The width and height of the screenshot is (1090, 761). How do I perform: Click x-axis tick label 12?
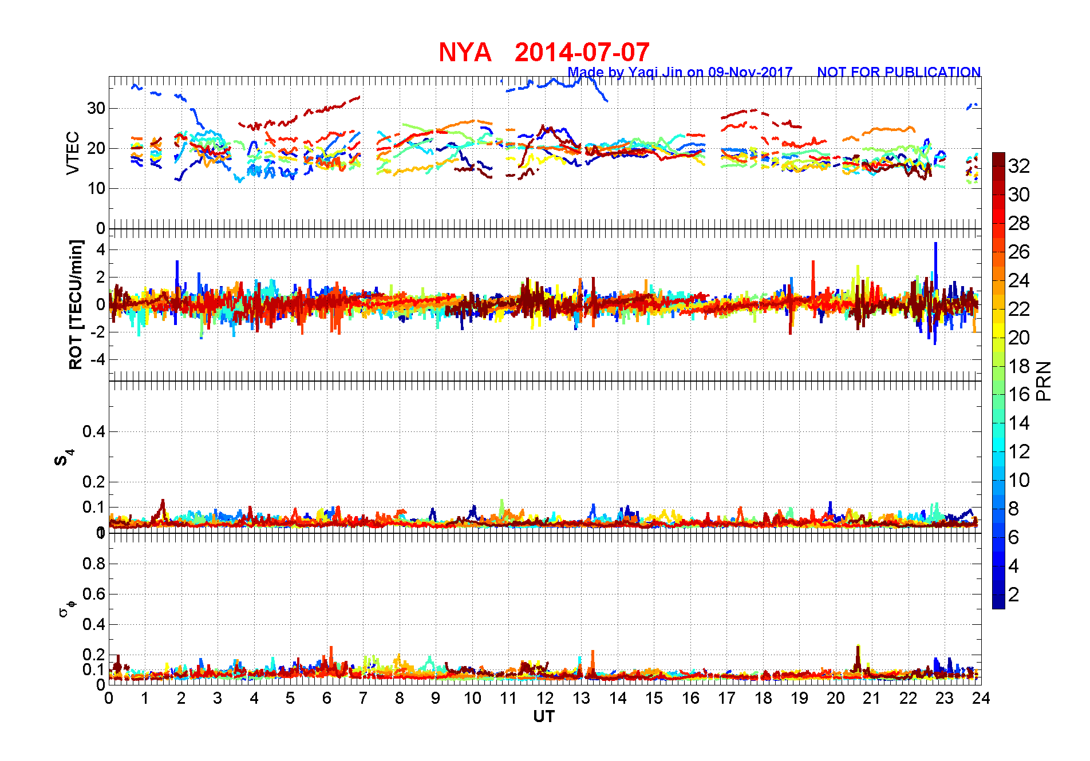coord(545,697)
